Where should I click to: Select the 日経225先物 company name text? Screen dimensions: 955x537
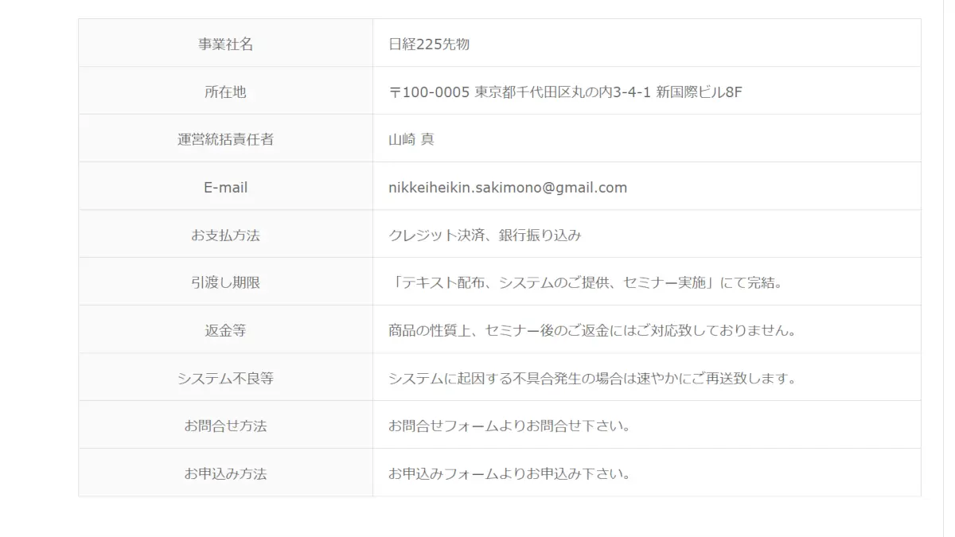tap(429, 45)
